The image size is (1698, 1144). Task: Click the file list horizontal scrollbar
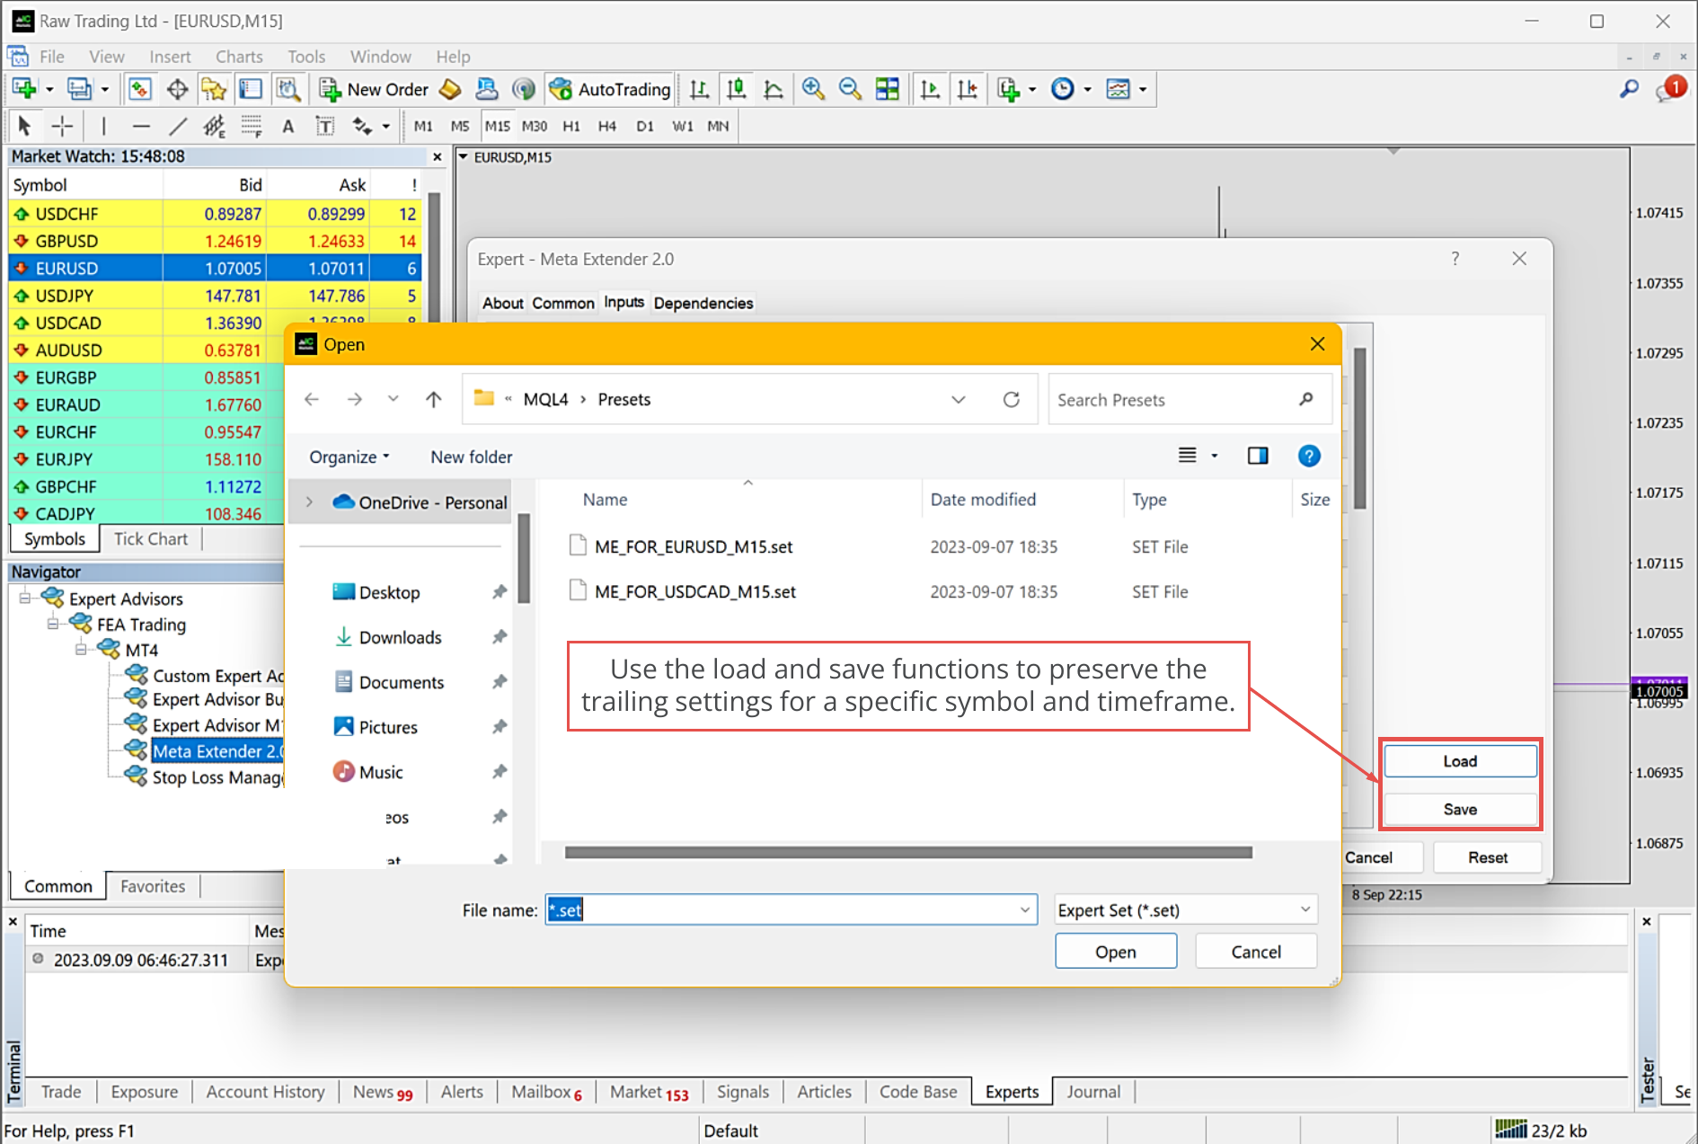tap(908, 852)
